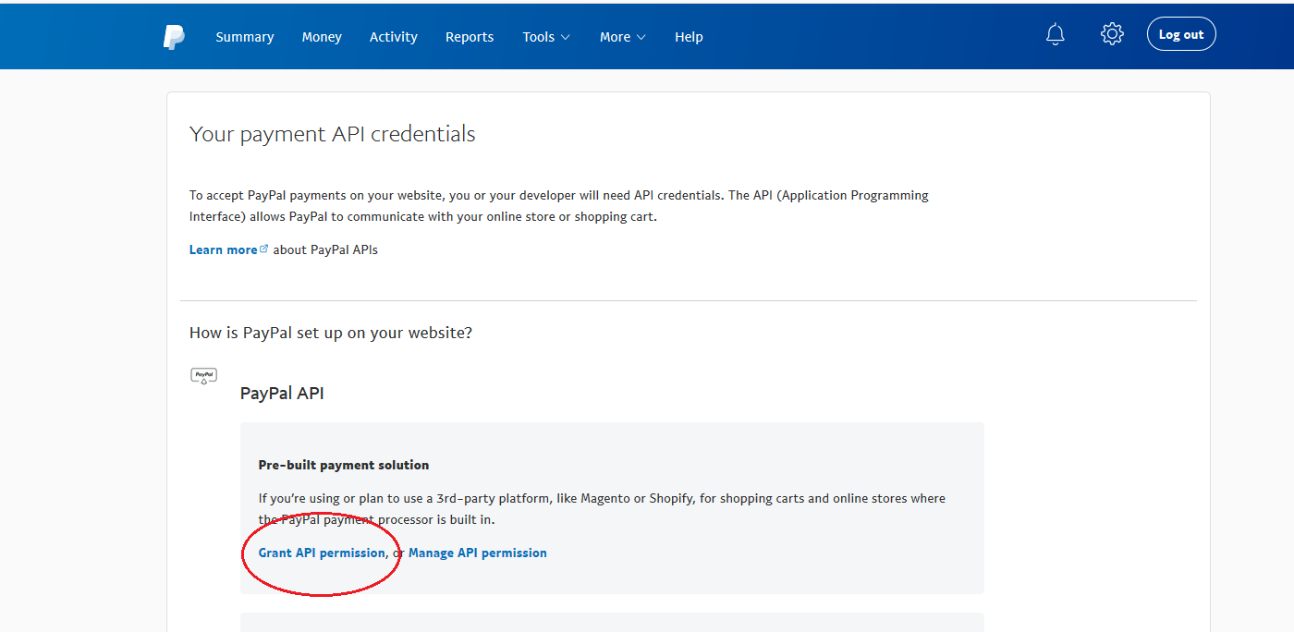
Task: Click the 'PayPal API' section heading
Action: tap(282, 394)
